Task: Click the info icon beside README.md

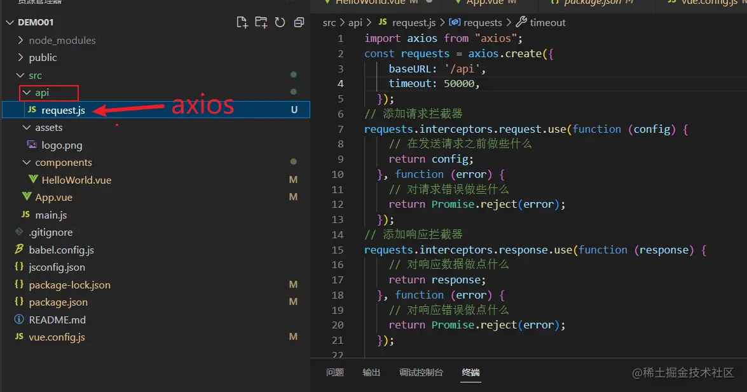Action: pos(19,319)
